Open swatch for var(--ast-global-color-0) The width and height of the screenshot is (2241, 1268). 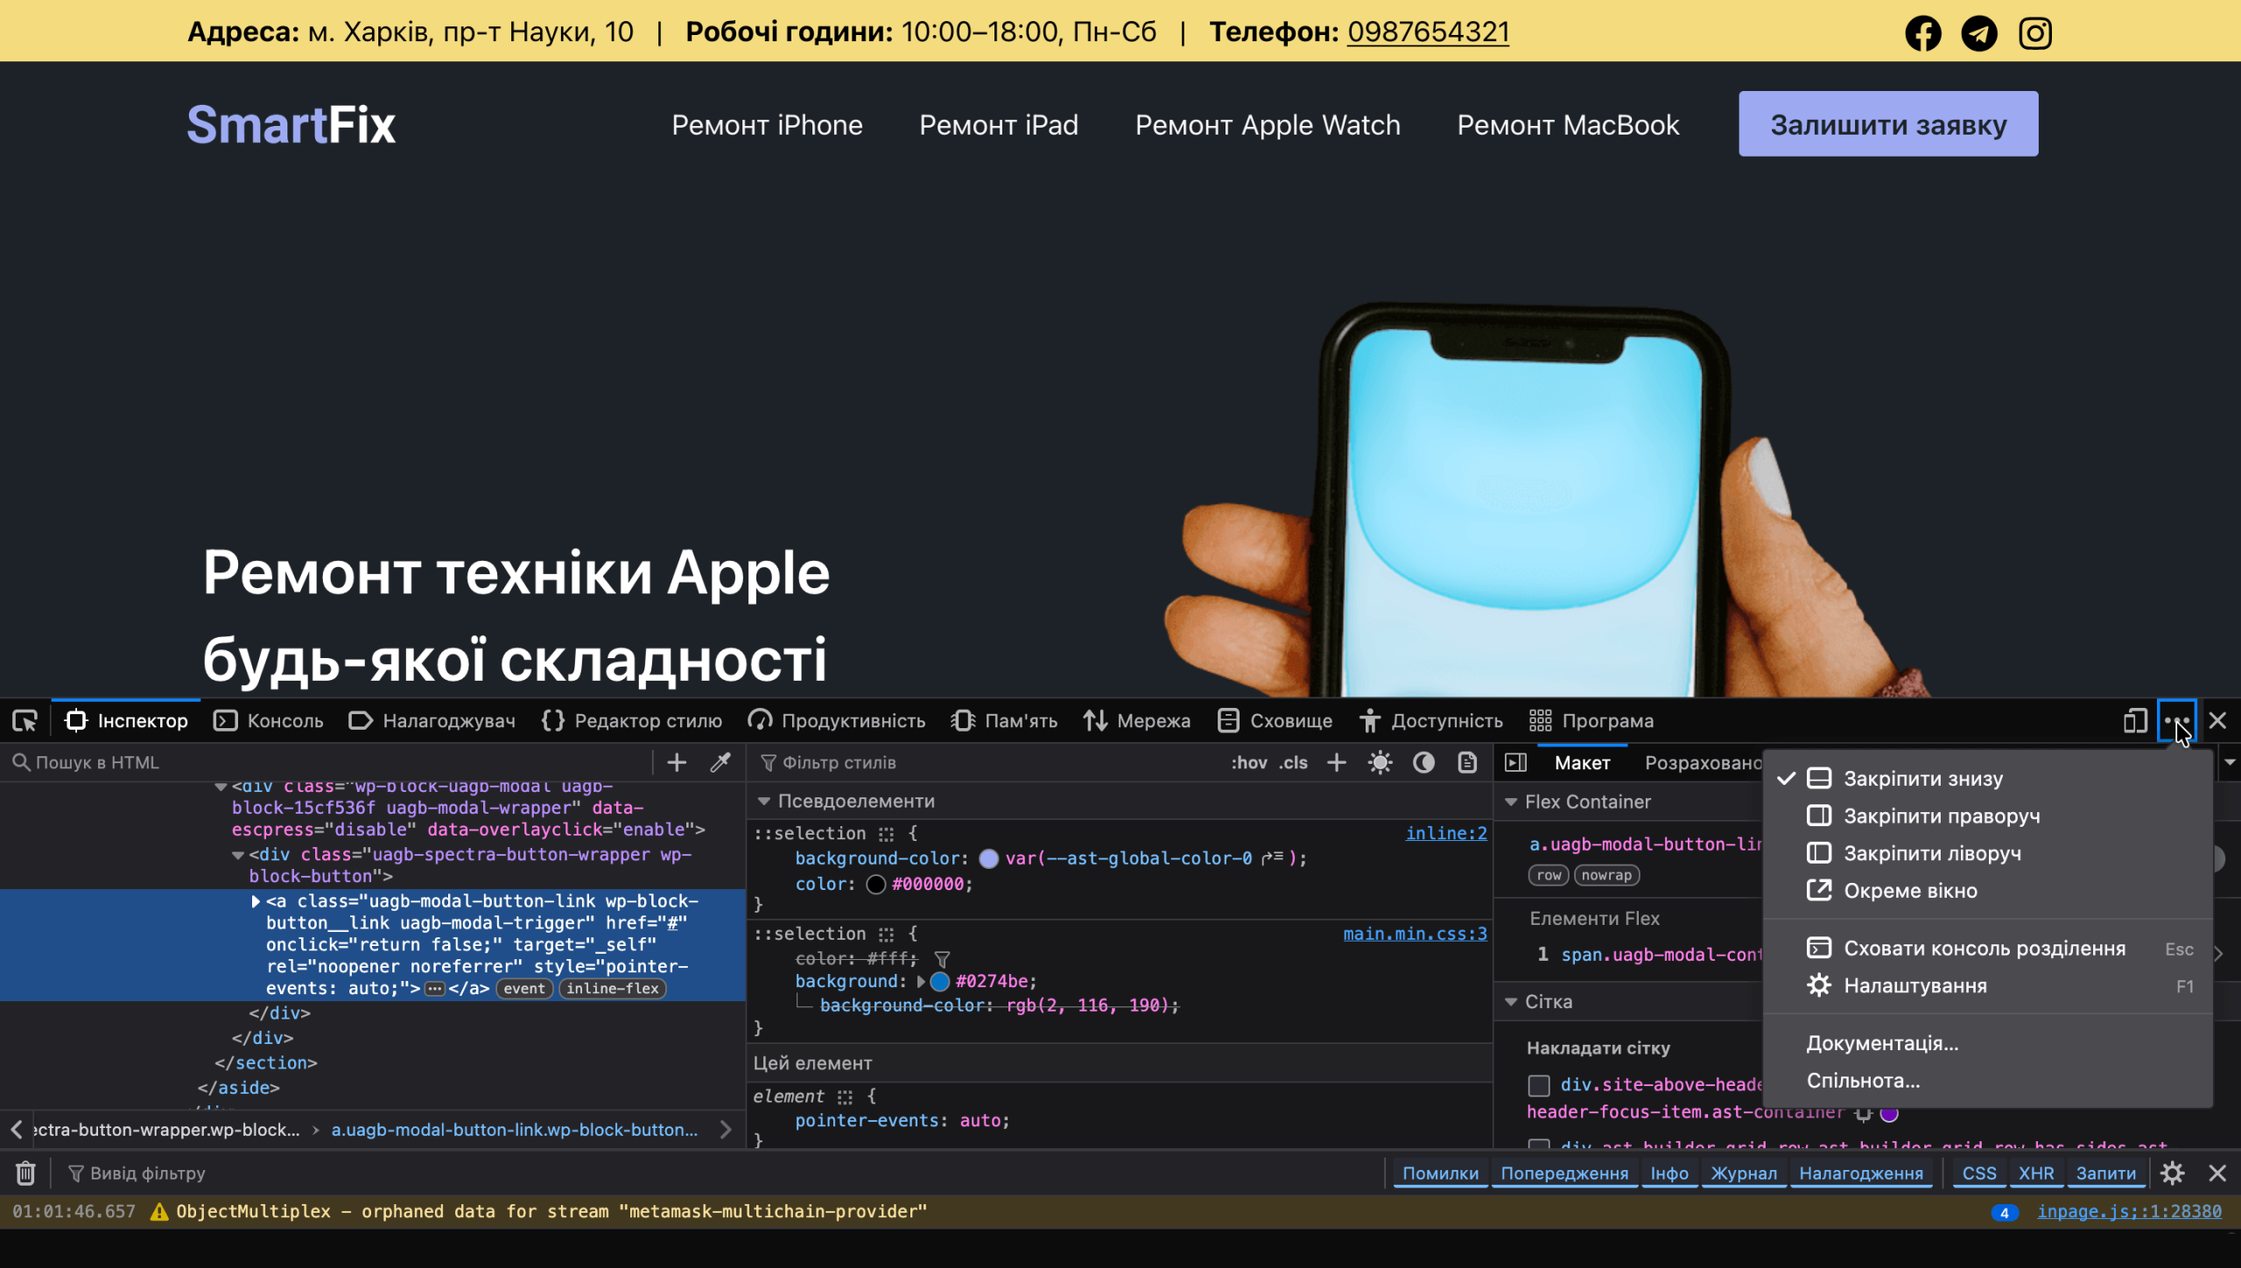[x=988, y=859]
